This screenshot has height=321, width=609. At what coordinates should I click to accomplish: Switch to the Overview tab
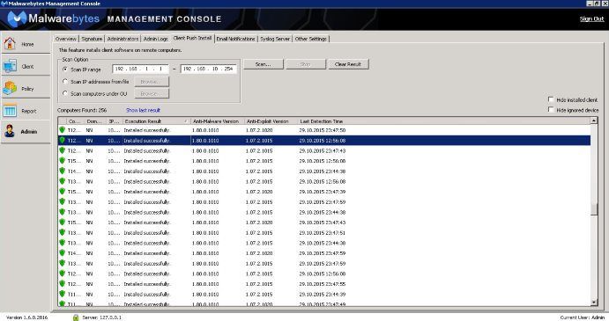coord(65,39)
